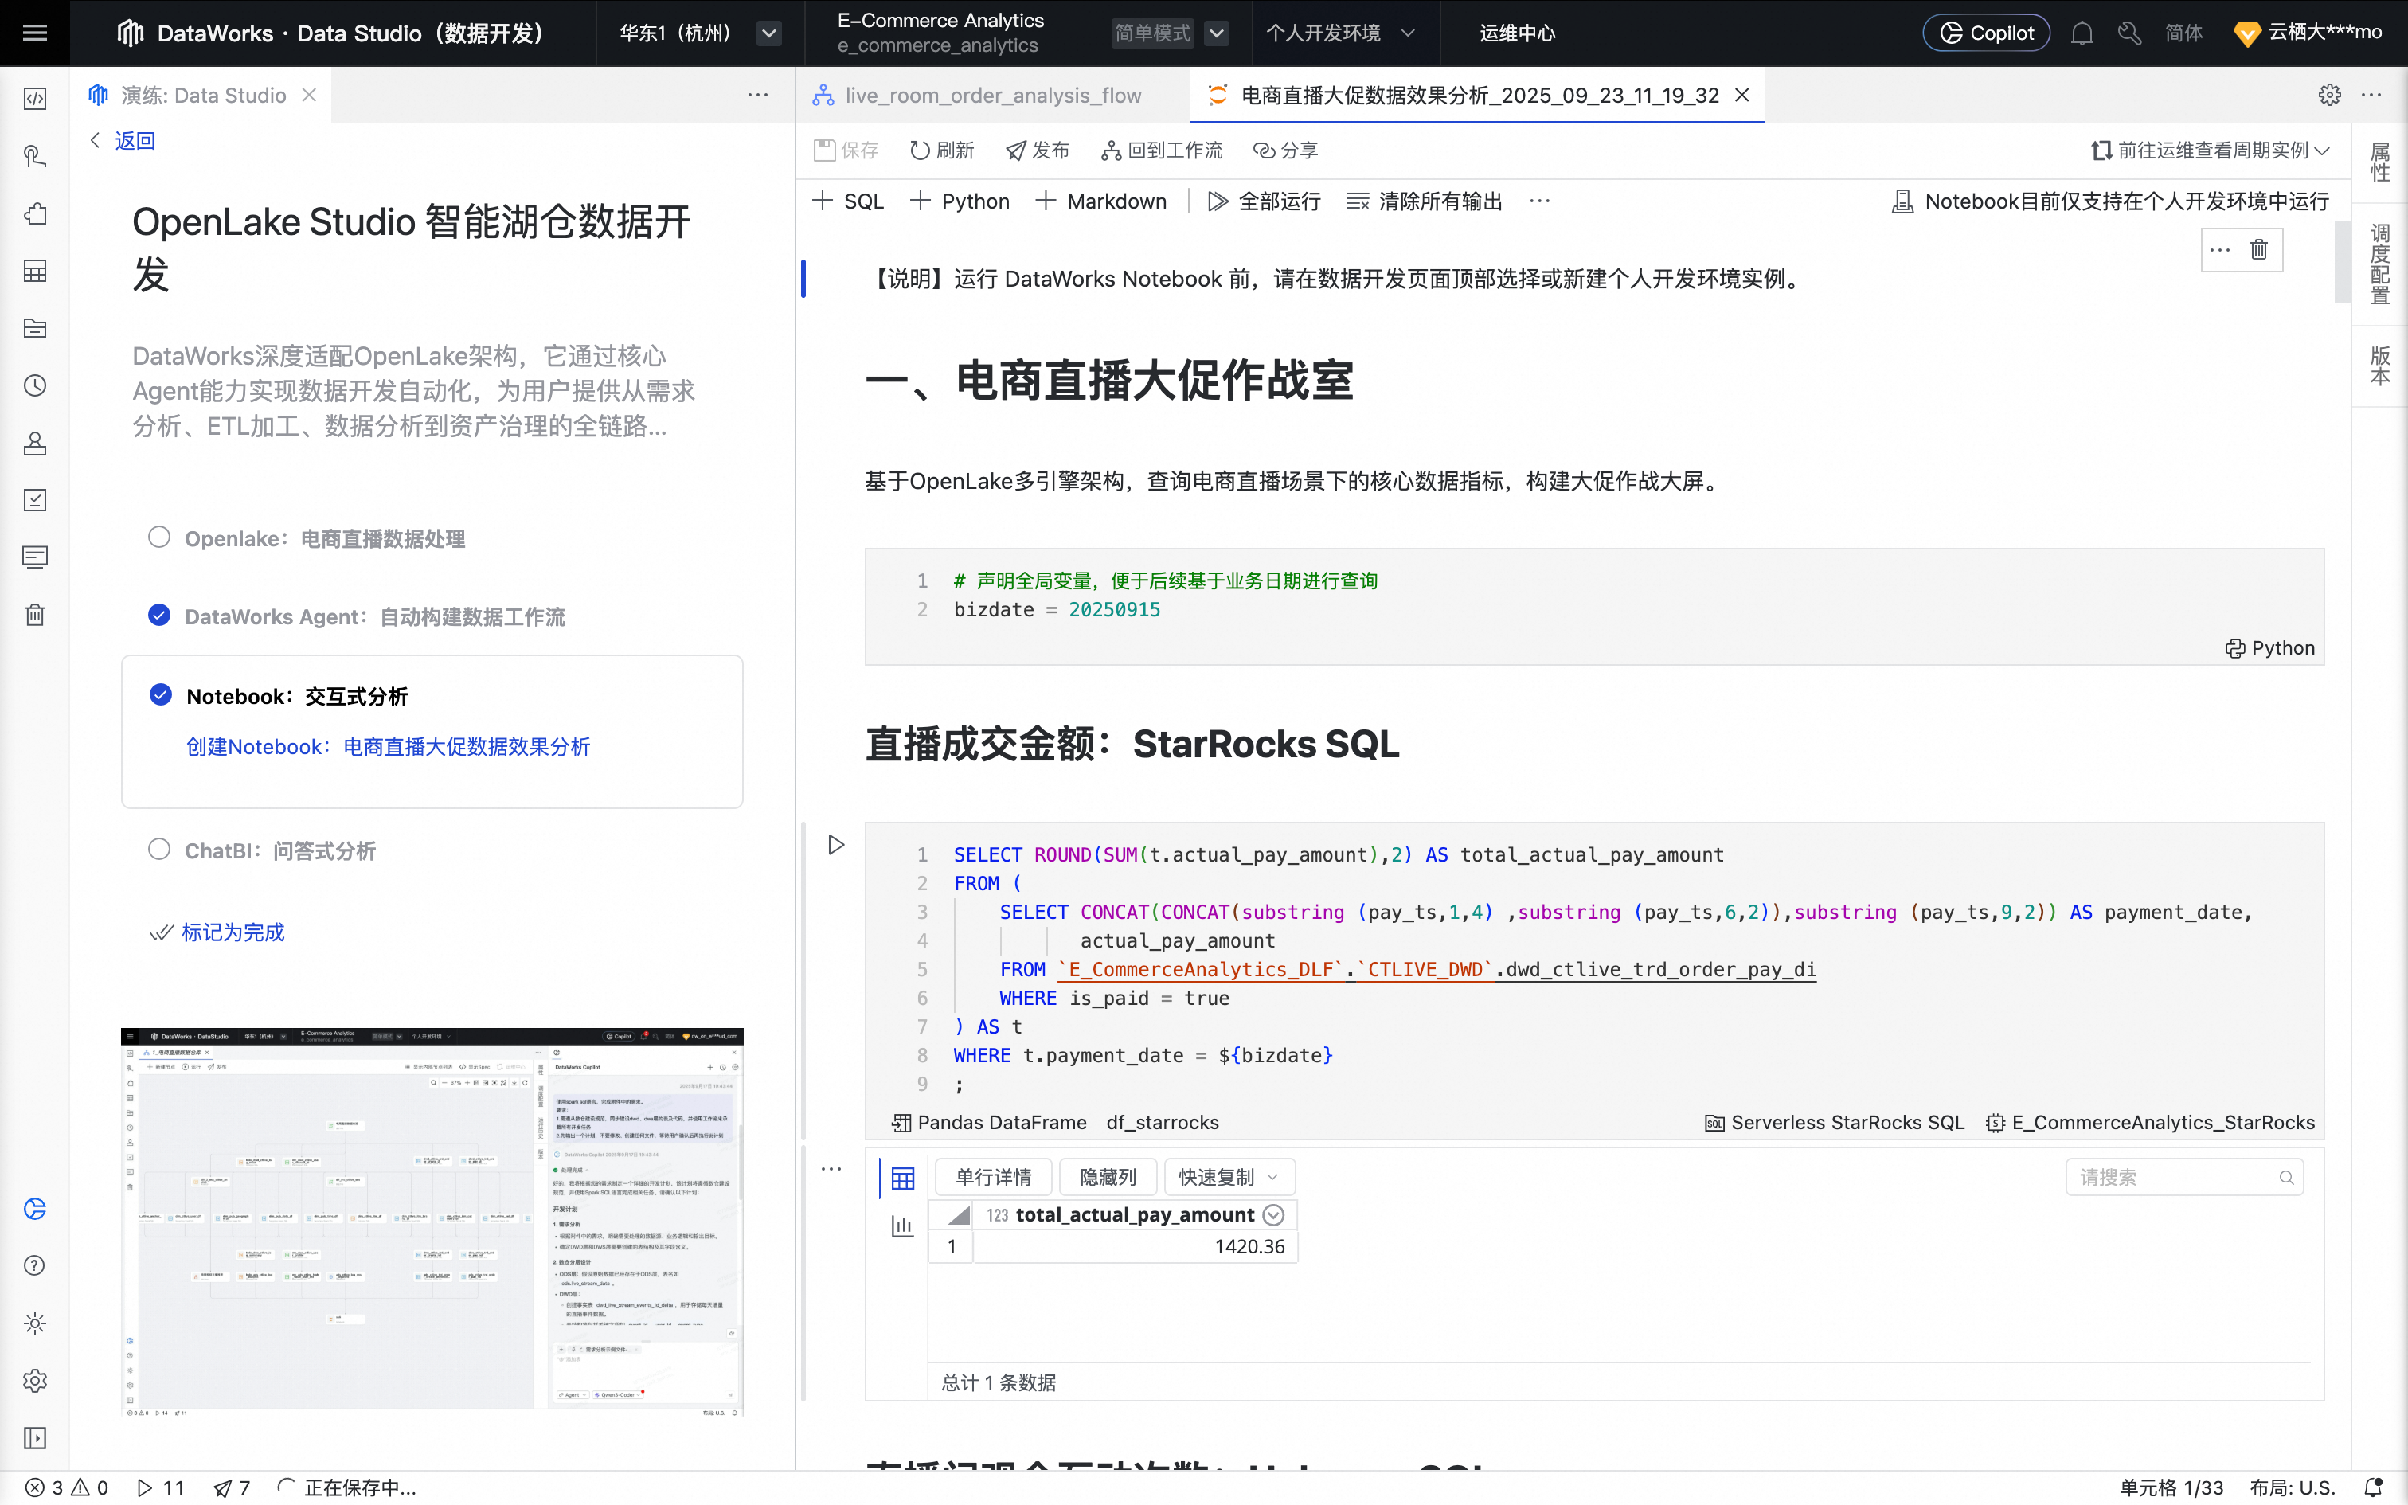Switch to live_room_order_analysis_flow tab
Viewport: 2408px width, 1505px height.
tap(992, 96)
